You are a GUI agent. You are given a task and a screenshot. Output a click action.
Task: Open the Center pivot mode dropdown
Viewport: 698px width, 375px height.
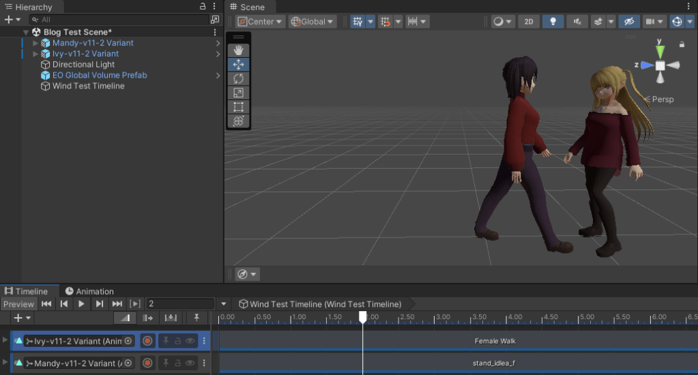[x=261, y=22]
